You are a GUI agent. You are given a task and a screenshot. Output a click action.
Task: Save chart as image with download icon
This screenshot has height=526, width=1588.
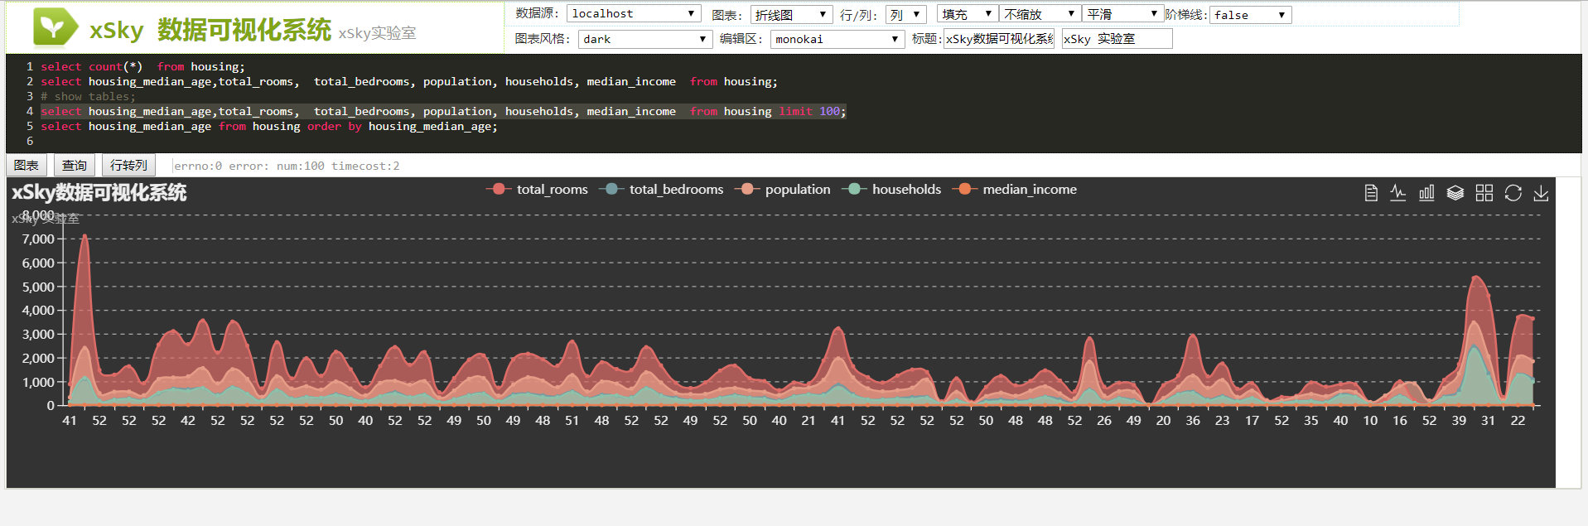(x=1541, y=193)
